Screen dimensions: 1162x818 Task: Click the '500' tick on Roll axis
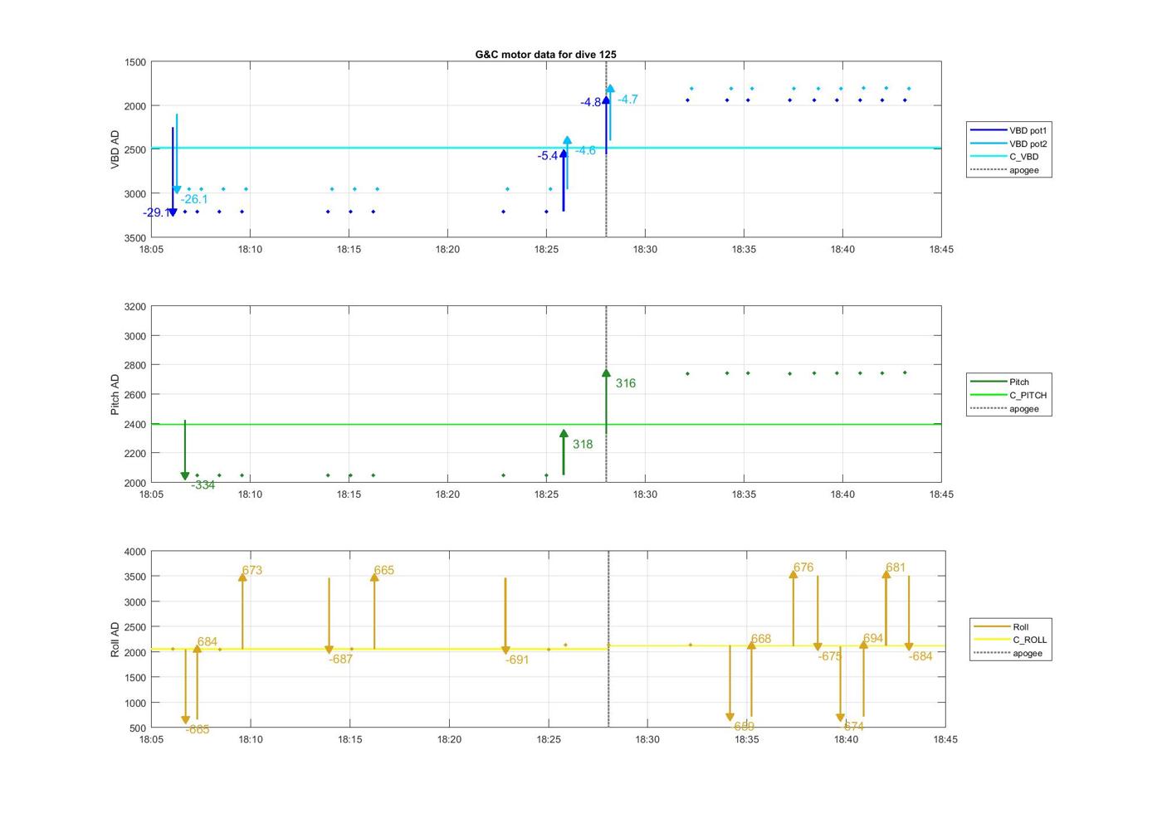(x=138, y=728)
